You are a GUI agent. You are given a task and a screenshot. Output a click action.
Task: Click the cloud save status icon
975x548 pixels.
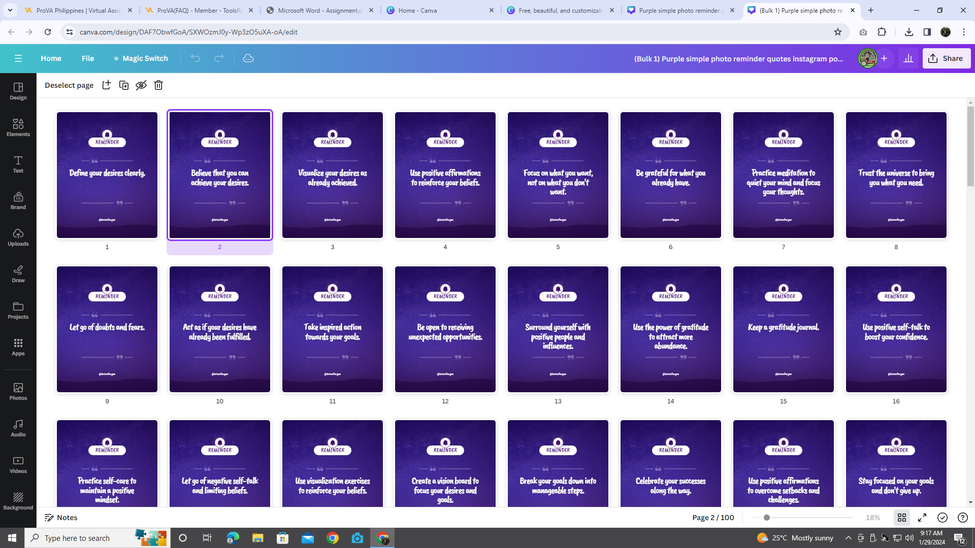click(x=248, y=58)
